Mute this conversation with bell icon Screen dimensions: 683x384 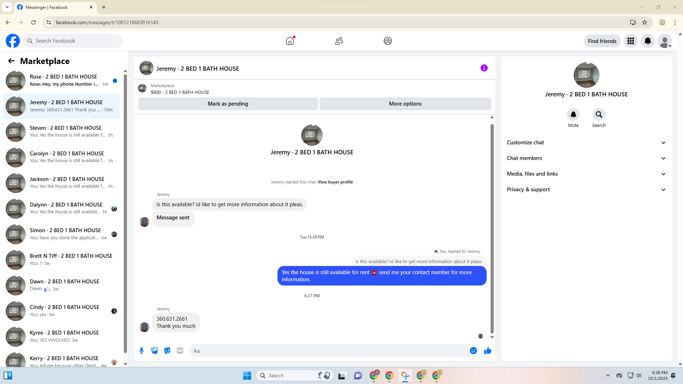[573, 114]
